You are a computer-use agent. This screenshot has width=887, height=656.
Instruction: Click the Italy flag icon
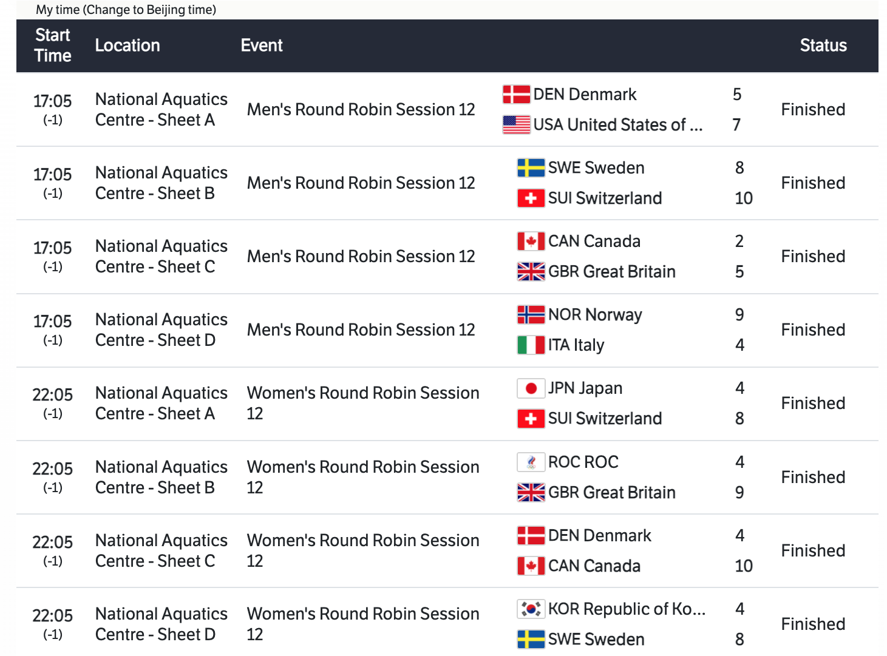[531, 345]
